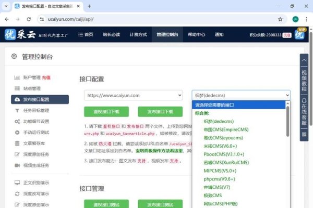This screenshot has height=208, width=313.
Task: Click the 优采云 logo
Action: (20, 35)
